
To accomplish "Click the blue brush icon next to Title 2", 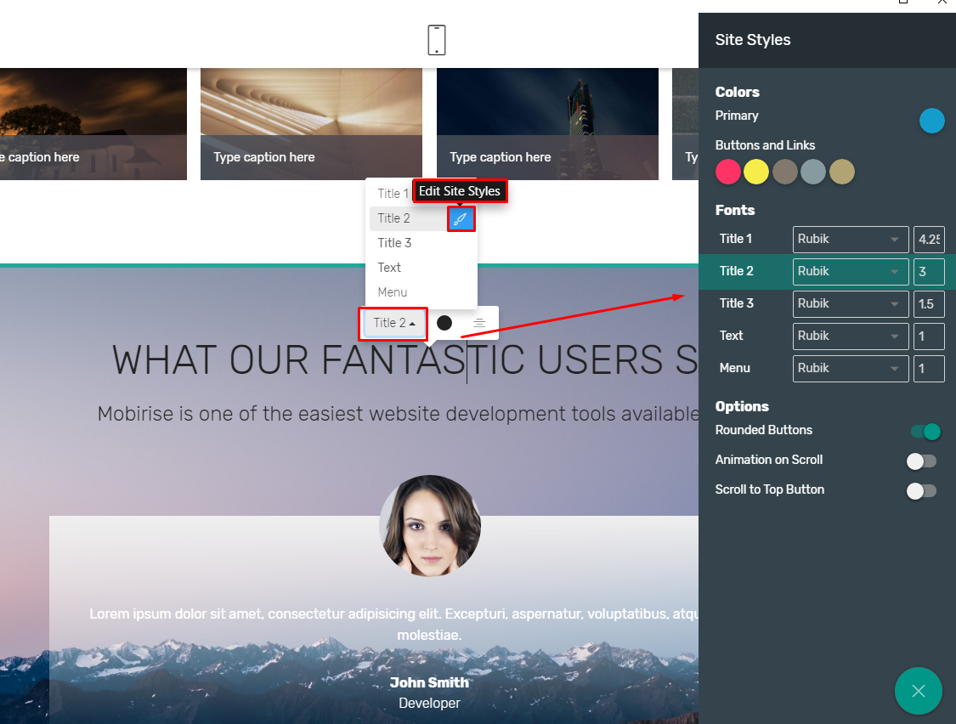I will (x=461, y=219).
